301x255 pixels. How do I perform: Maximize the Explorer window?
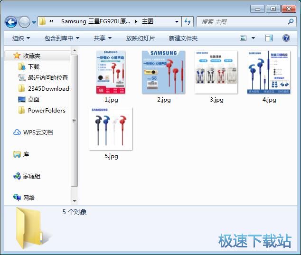tap(273, 9)
